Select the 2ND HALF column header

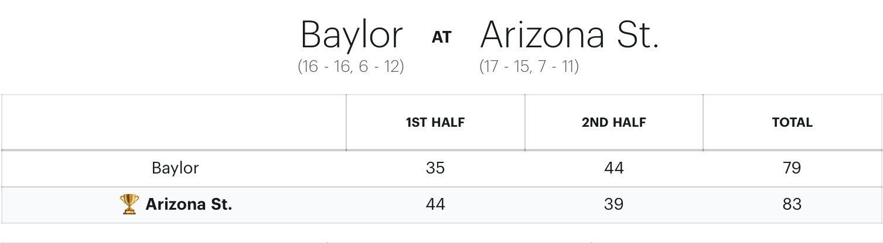tap(613, 123)
